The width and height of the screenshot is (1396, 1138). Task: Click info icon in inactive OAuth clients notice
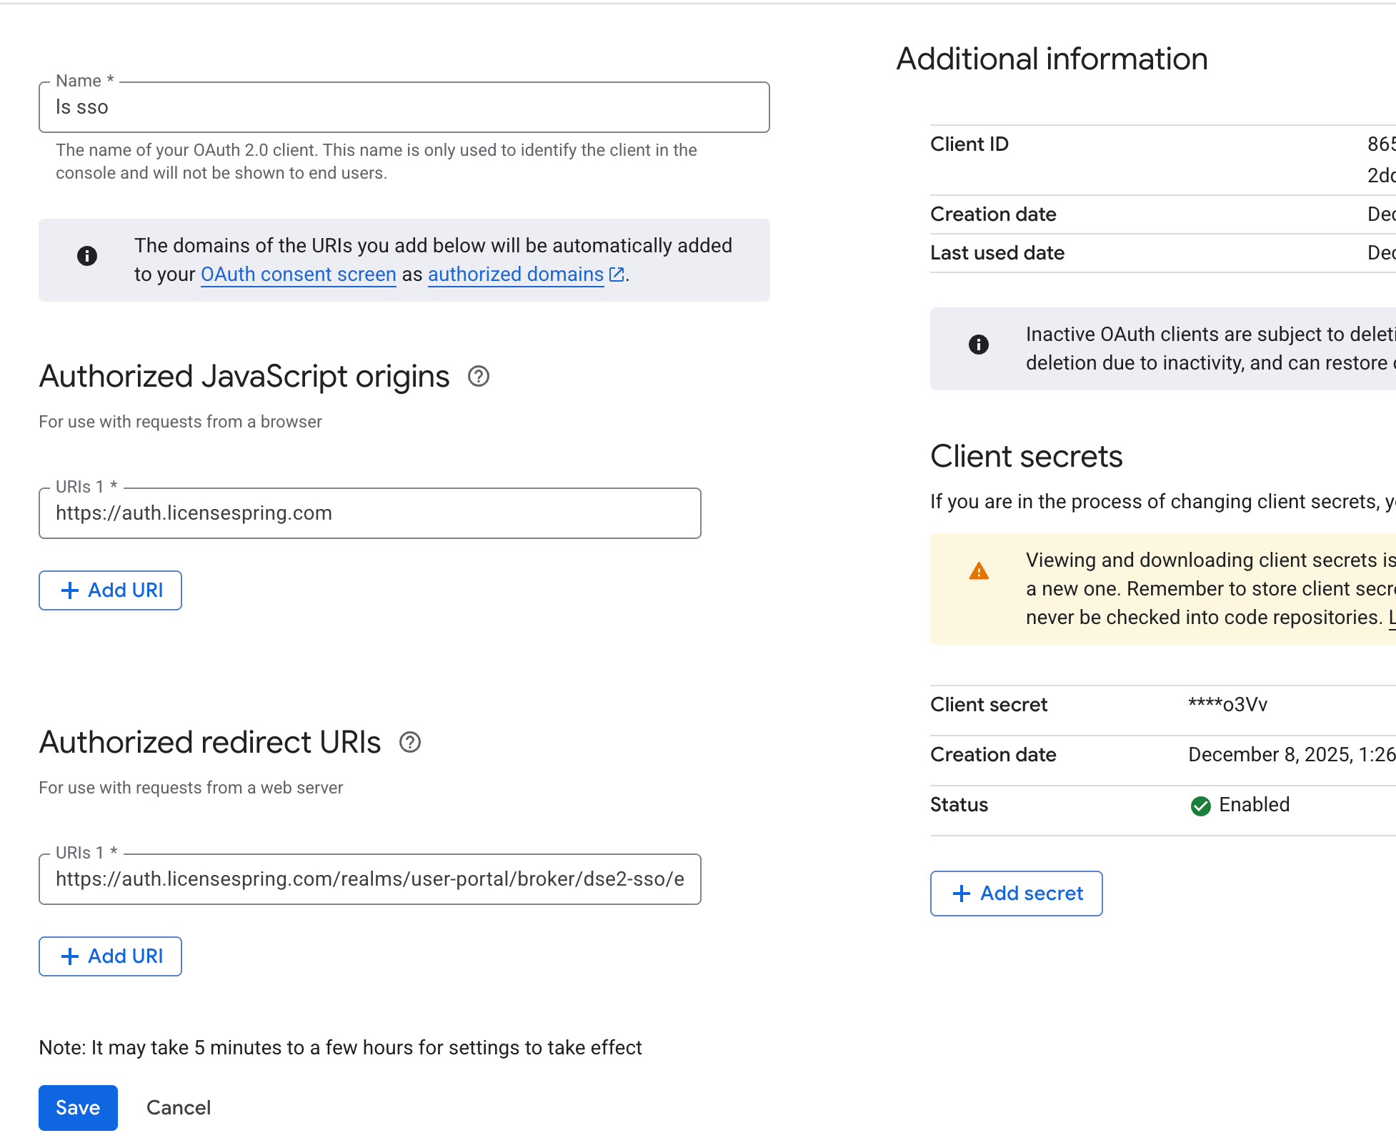[x=978, y=345]
